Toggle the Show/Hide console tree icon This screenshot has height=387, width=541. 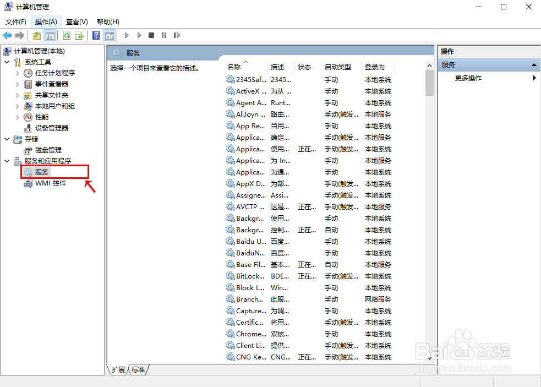50,35
